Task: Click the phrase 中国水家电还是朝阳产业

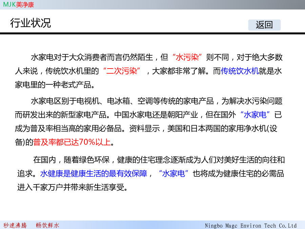Action: (156, 115)
